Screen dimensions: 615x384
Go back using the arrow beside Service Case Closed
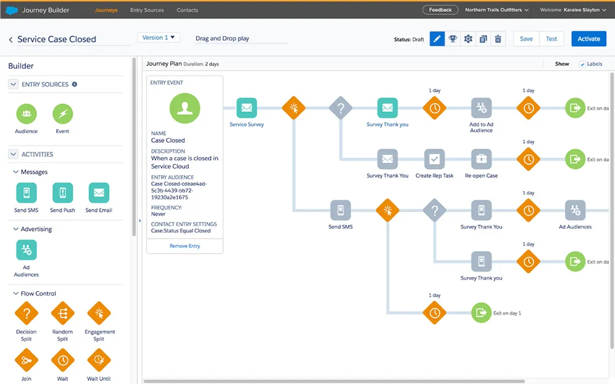pyautogui.click(x=10, y=39)
